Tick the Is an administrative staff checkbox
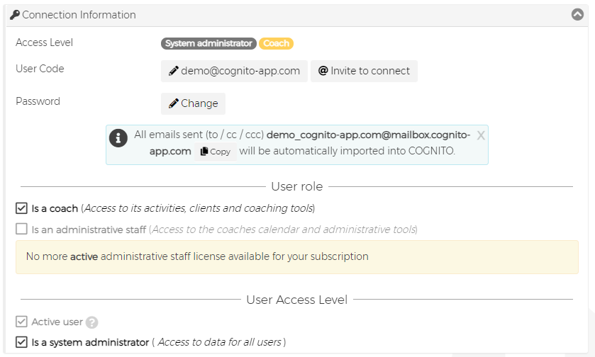 pyautogui.click(x=22, y=229)
